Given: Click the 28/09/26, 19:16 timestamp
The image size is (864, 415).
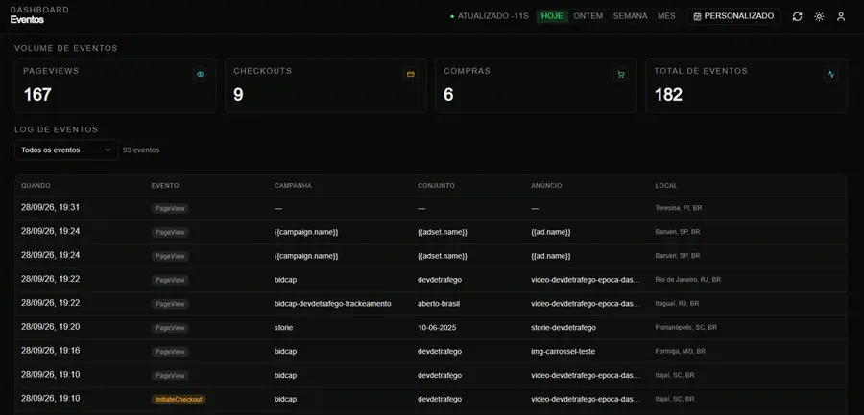Looking at the screenshot, I should (x=50, y=351).
